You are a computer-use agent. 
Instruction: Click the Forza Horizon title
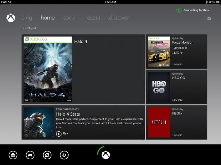(x=183, y=42)
